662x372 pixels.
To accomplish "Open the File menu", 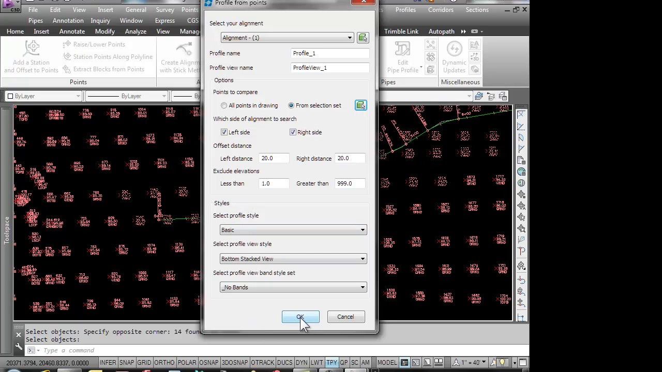I will coord(33,10).
